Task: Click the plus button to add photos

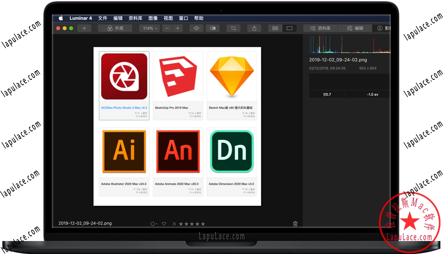Action: tap(84, 28)
